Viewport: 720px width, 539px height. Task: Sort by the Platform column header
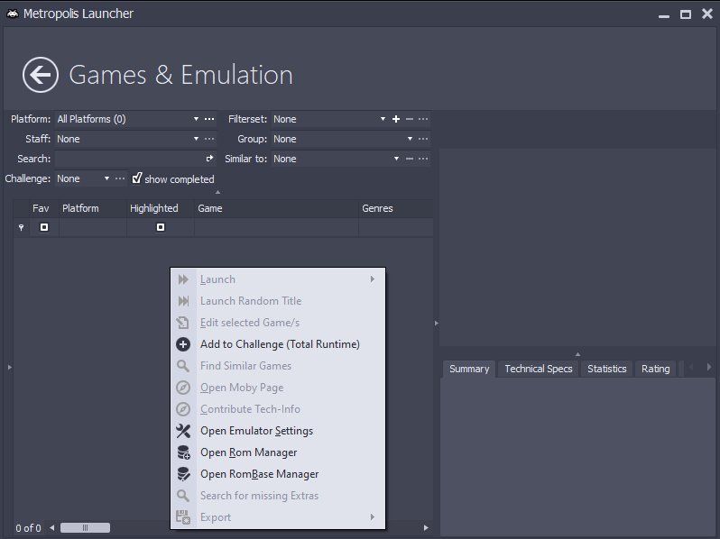pos(93,208)
